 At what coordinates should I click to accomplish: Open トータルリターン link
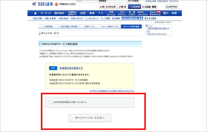pos(92,18)
